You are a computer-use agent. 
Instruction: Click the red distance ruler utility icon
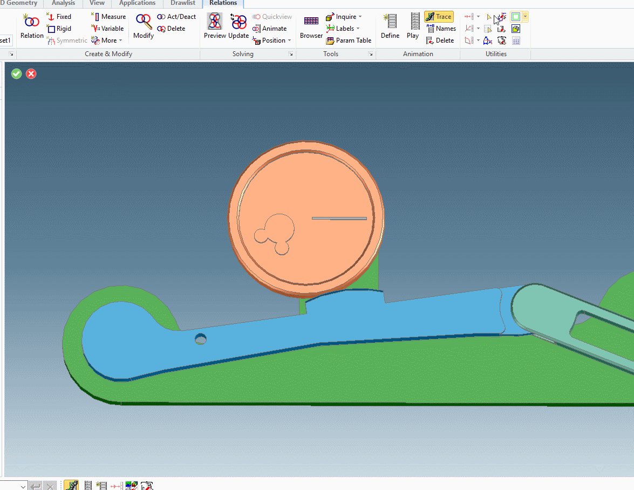click(469, 17)
